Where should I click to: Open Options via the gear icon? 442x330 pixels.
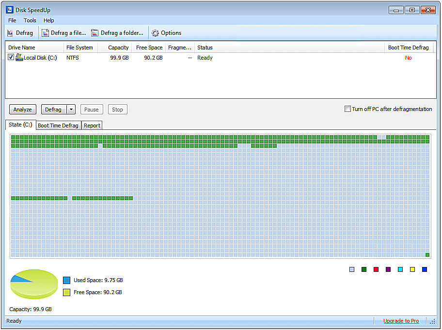[155, 33]
